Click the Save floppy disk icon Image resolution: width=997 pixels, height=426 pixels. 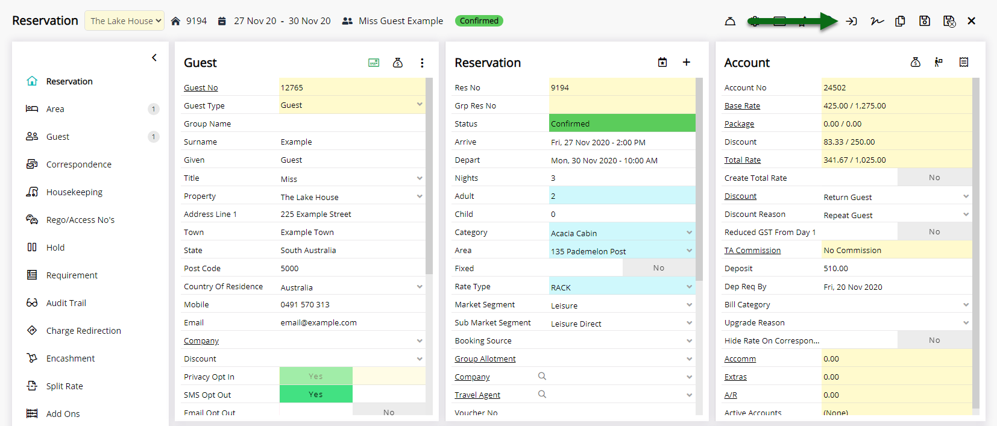(925, 21)
